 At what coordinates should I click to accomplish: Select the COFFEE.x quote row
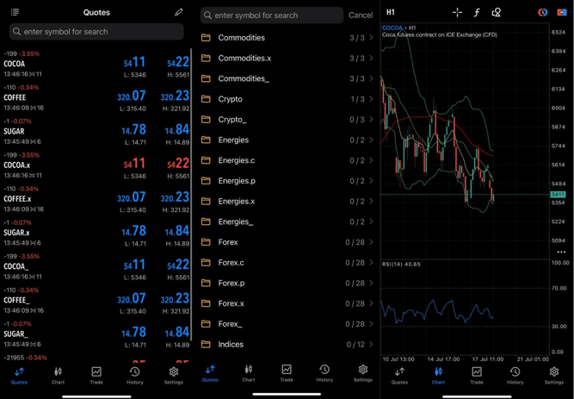[96, 199]
